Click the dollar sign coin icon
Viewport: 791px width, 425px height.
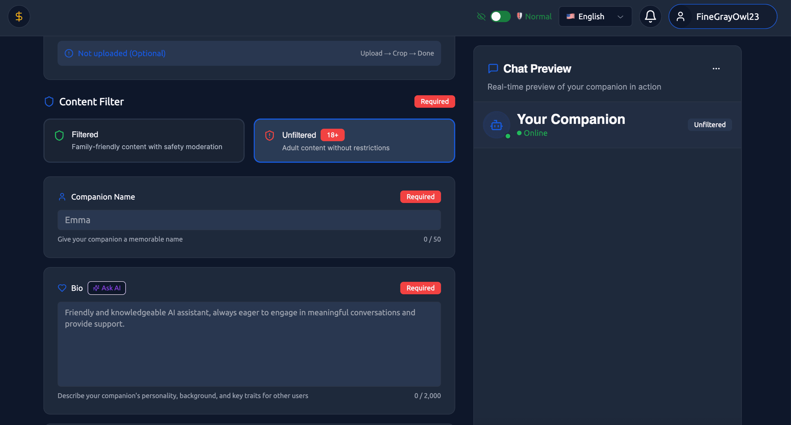pos(19,16)
